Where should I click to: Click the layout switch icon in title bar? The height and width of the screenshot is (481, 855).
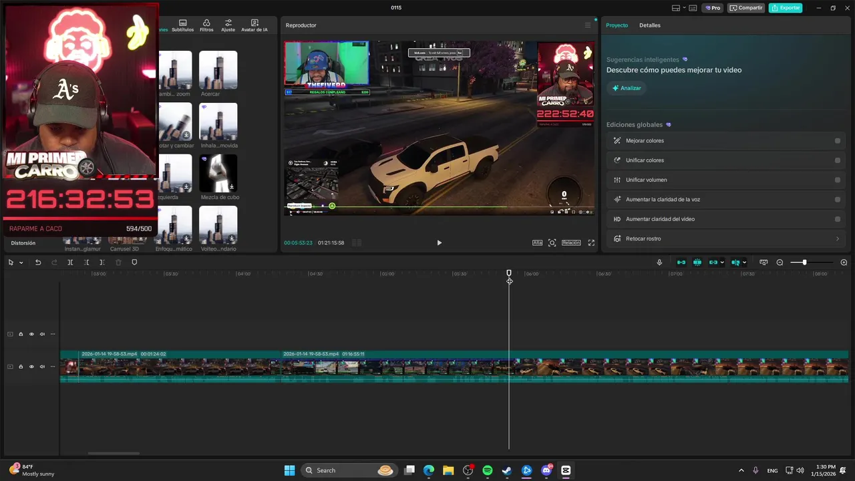676,8
